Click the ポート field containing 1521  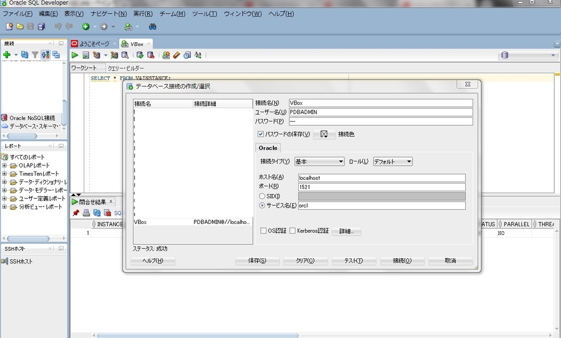[382, 187]
